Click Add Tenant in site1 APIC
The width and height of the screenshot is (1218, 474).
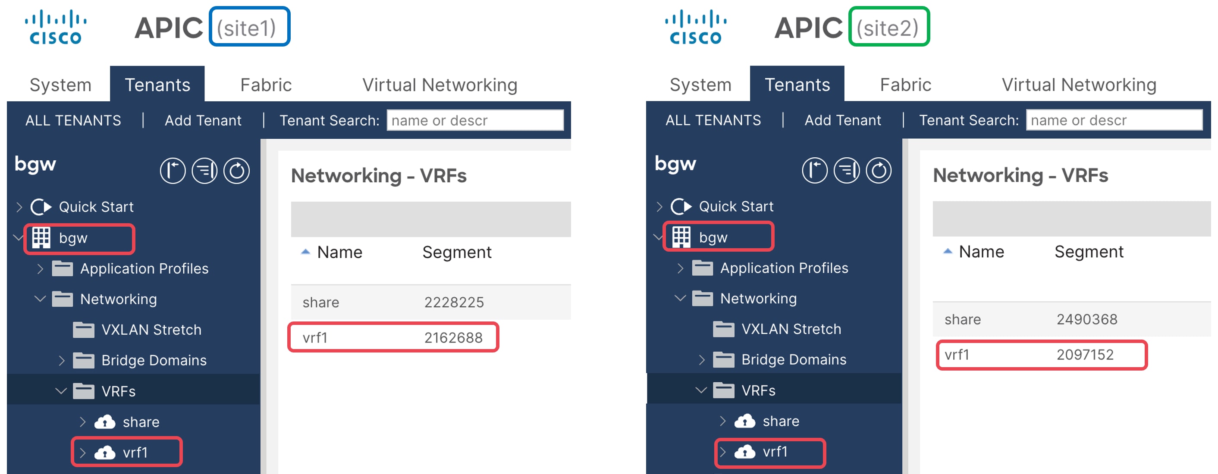[x=203, y=121]
